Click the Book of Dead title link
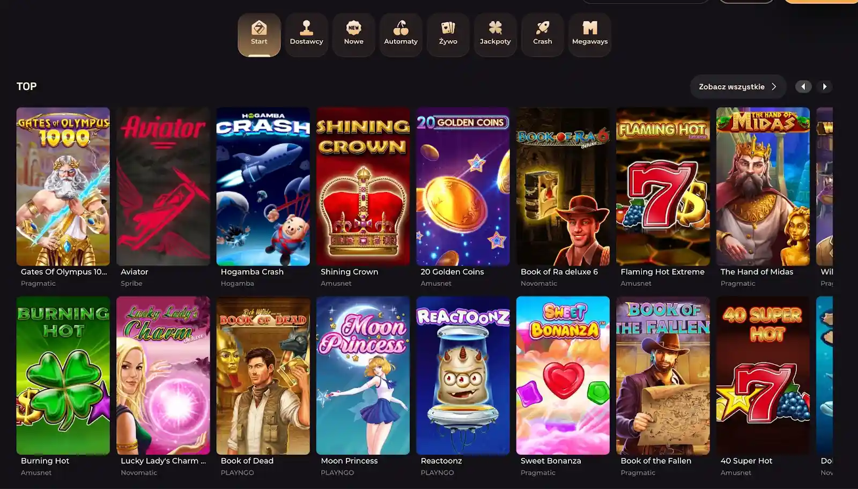858x489 pixels. coord(247,461)
